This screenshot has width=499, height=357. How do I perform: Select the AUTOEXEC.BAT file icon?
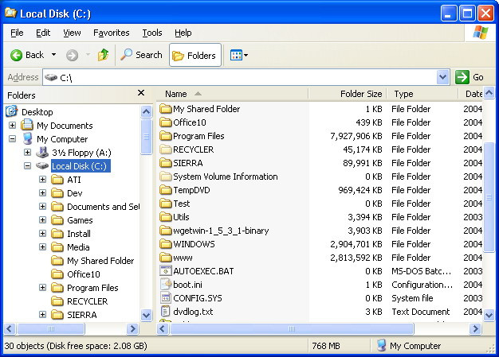point(166,271)
